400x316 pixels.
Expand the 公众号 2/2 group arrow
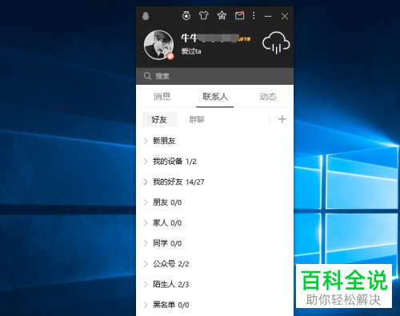146,264
